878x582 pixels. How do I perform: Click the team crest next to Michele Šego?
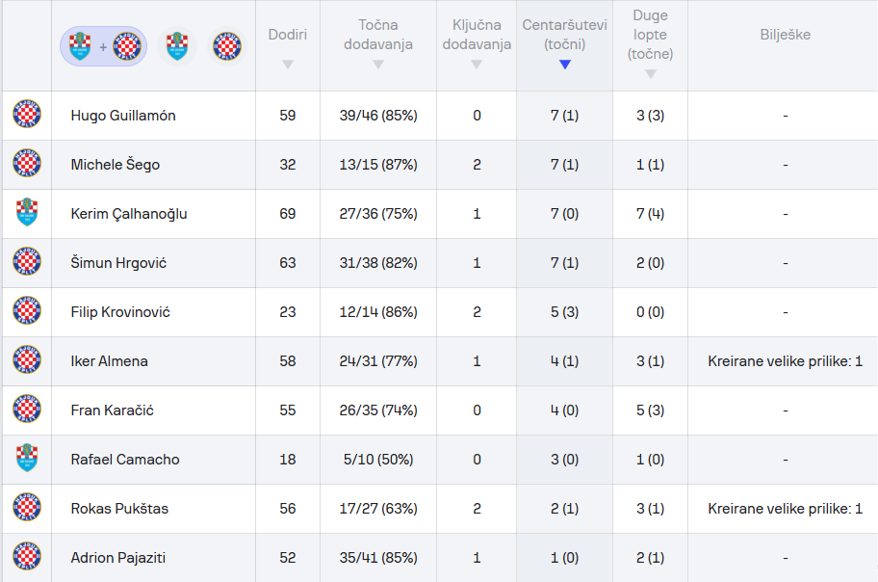(x=27, y=165)
